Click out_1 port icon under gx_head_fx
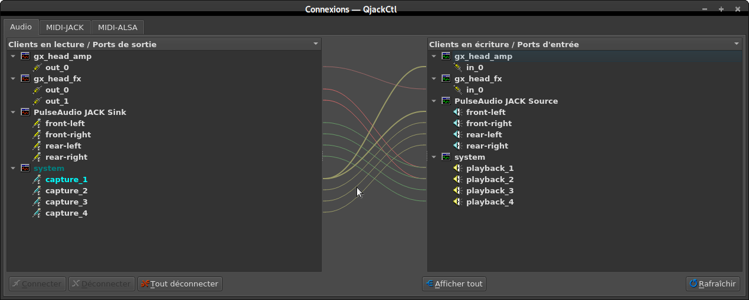Image resolution: width=749 pixels, height=300 pixels. tap(37, 101)
